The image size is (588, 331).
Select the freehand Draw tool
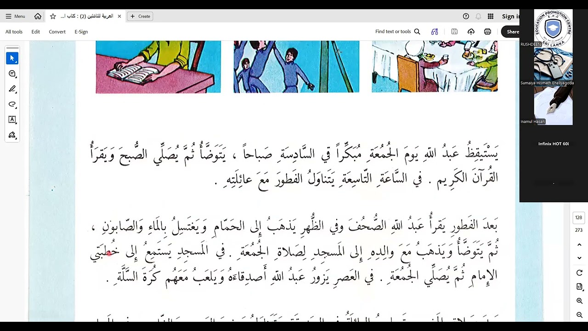coord(12,104)
